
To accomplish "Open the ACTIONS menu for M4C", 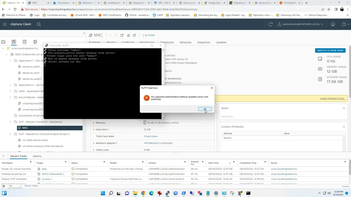I will tap(149, 35).
